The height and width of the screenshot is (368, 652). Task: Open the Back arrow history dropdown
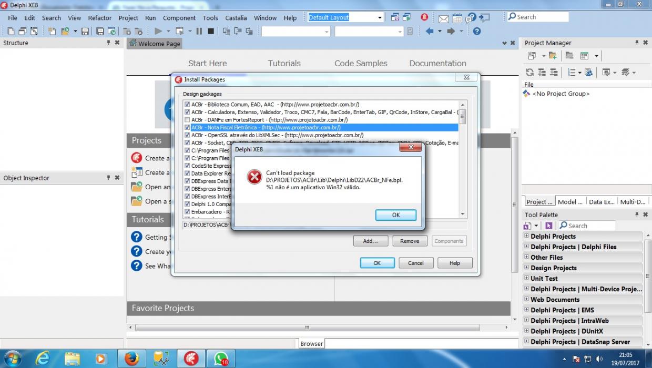[x=440, y=32]
